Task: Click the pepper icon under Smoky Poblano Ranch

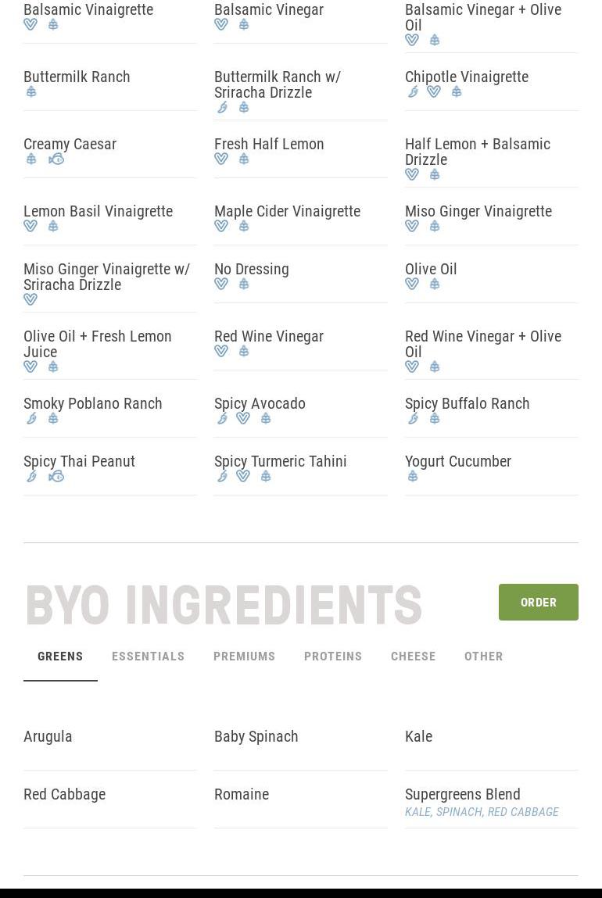Action: click(31, 419)
